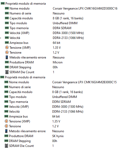Click the Numero di serie icon in the Micron module section
124x167 pixels.
pos(7,13)
